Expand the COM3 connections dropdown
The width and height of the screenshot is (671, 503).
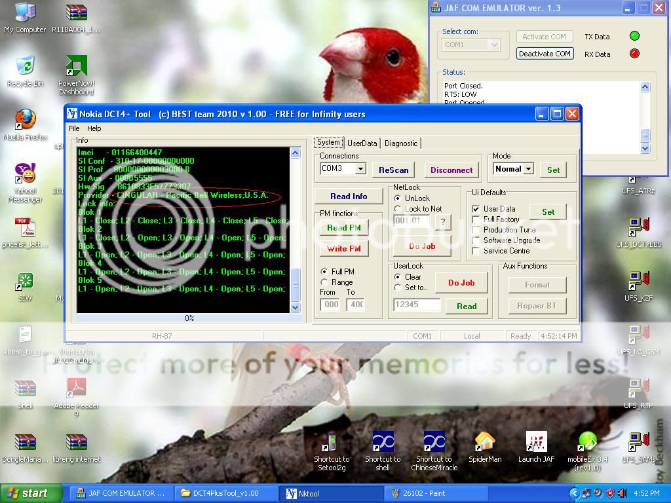click(360, 169)
